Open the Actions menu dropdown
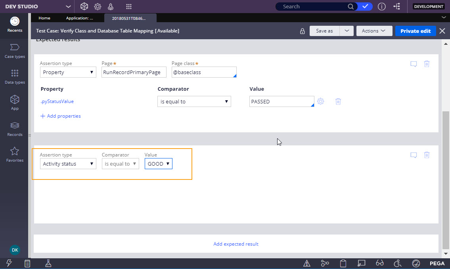 click(374, 31)
